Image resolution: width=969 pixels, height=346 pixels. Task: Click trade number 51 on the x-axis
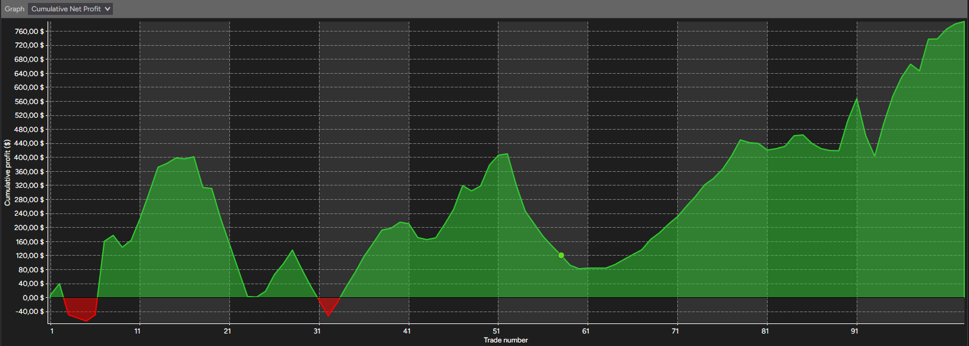coord(496,331)
